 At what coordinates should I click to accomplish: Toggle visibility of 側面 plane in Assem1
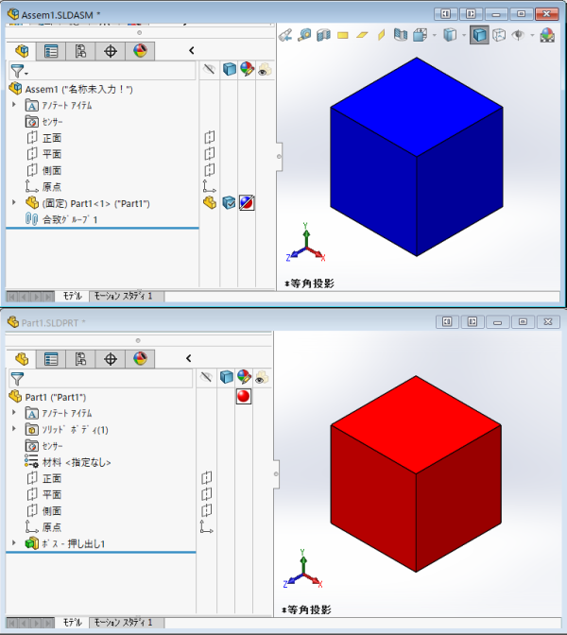coord(209,170)
